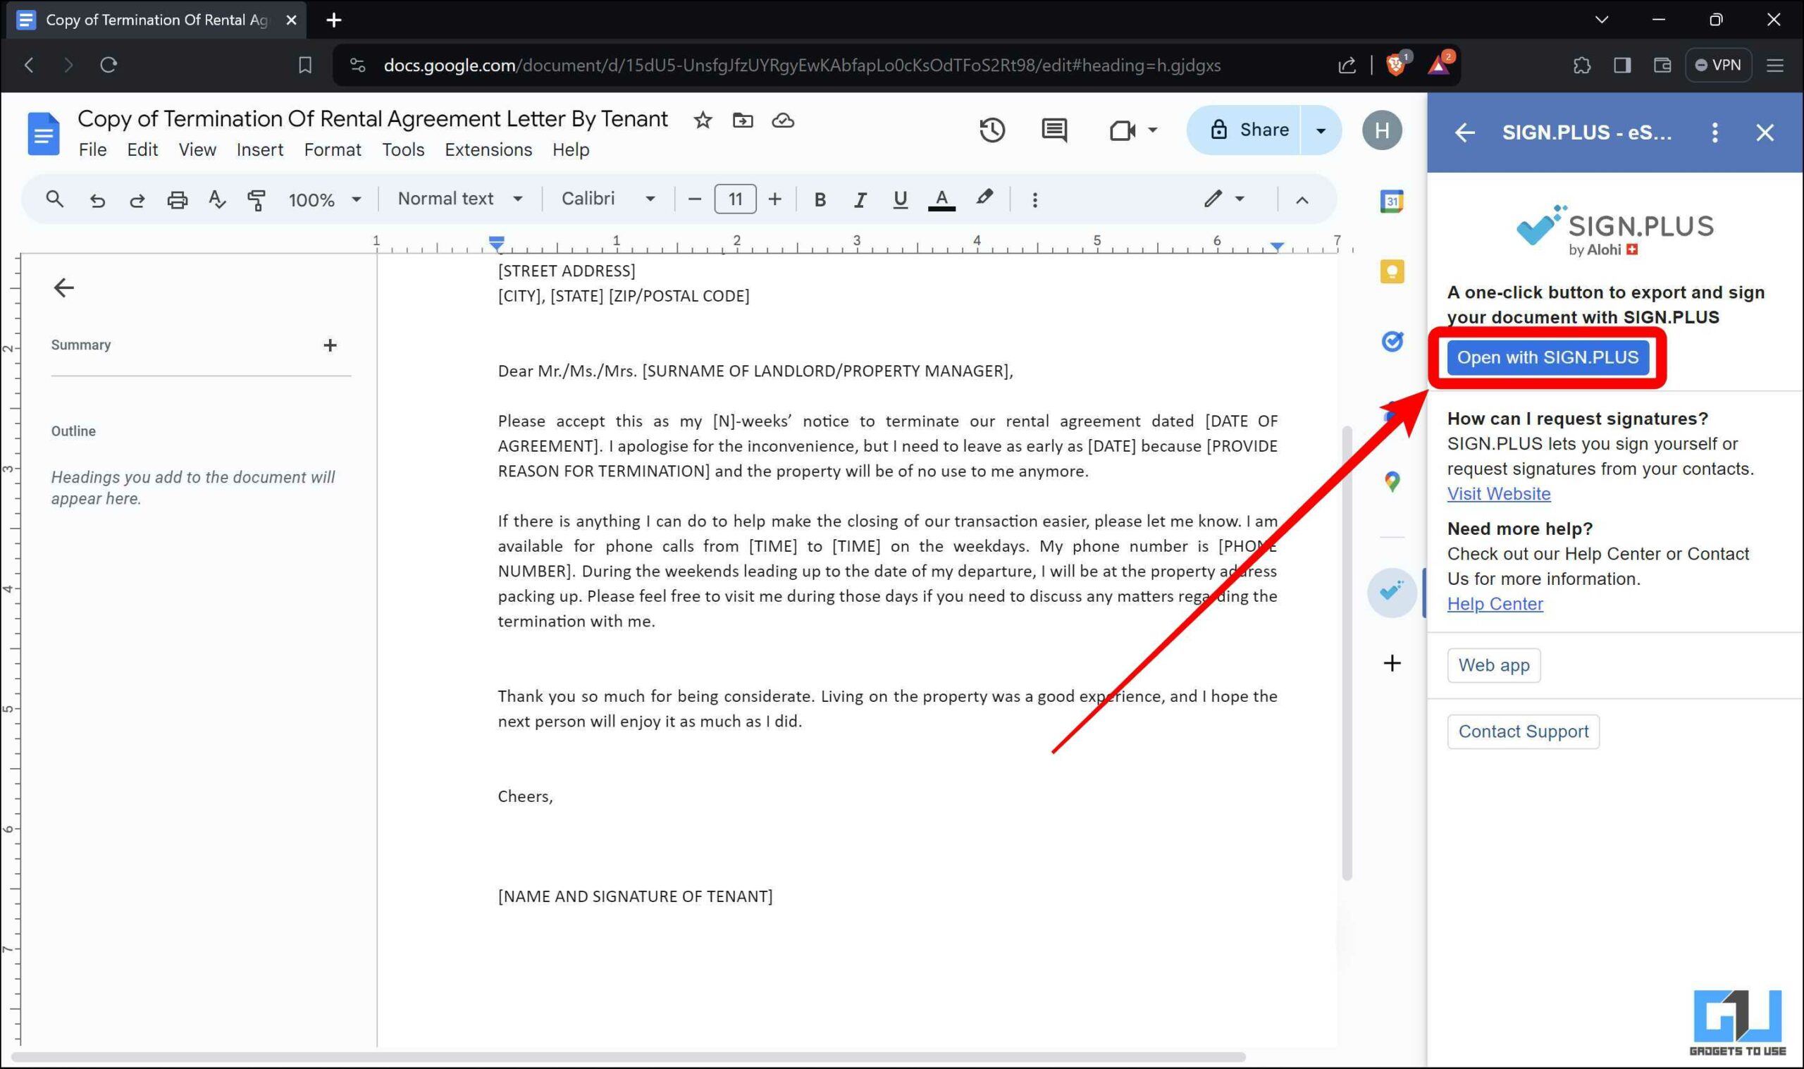Toggle underline formatting
This screenshot has height=1069, width=1804.
tap(899, 199)
